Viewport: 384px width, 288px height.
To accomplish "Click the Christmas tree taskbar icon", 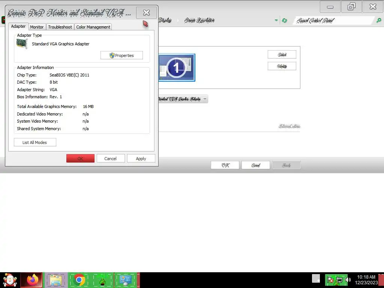I will (102, 280).
